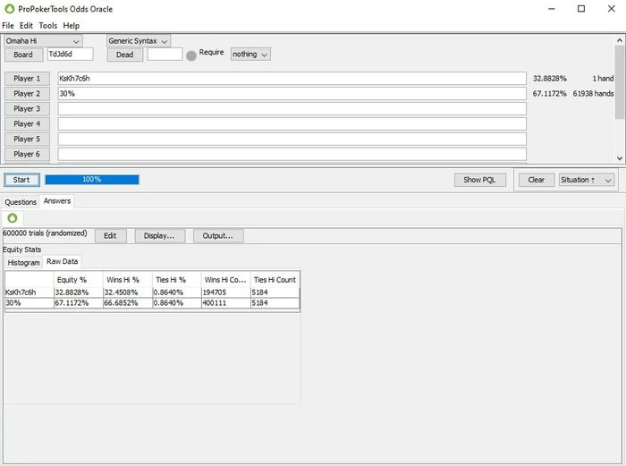Click the 194705 wins count cell
626x466 pixels.
click(x=226, y=292)
